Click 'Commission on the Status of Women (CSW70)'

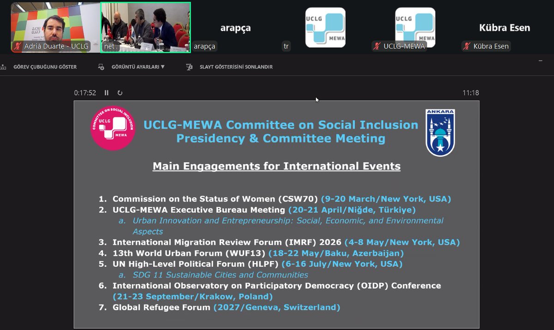[216, 199]
